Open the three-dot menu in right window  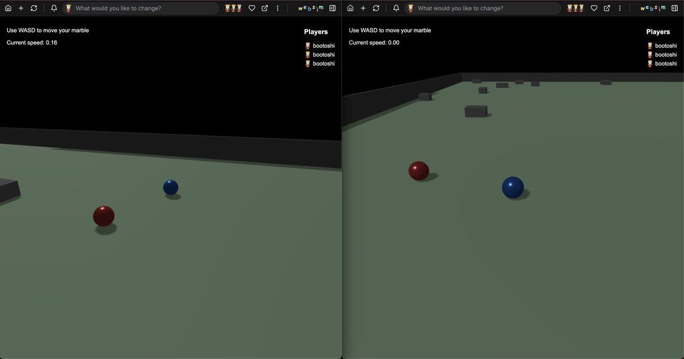click(620, 9)
